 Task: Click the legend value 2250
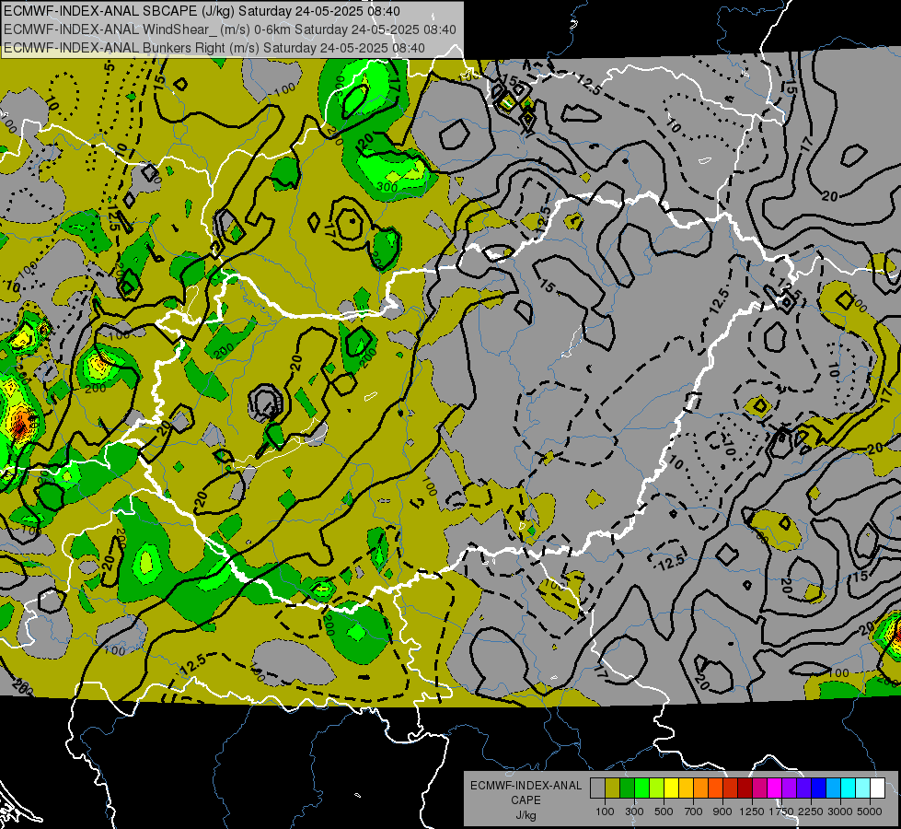click(811, 811)
